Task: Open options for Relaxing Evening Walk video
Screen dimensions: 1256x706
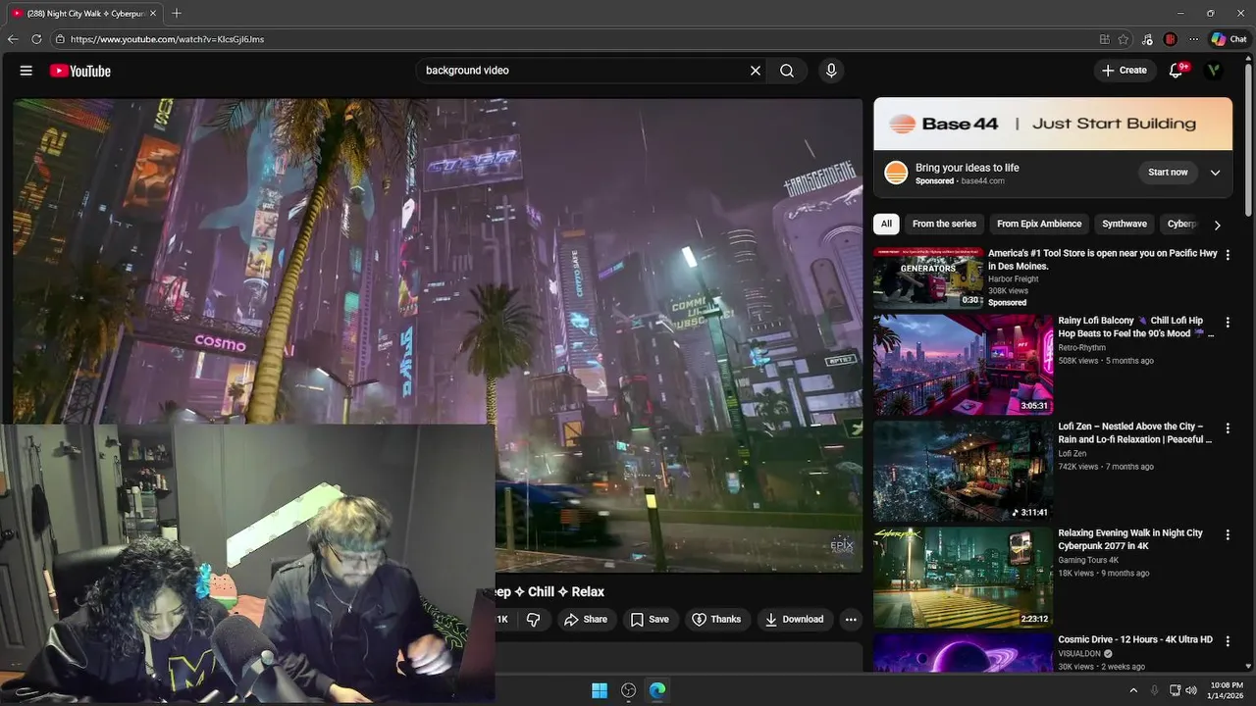Action: [1227, 534]
